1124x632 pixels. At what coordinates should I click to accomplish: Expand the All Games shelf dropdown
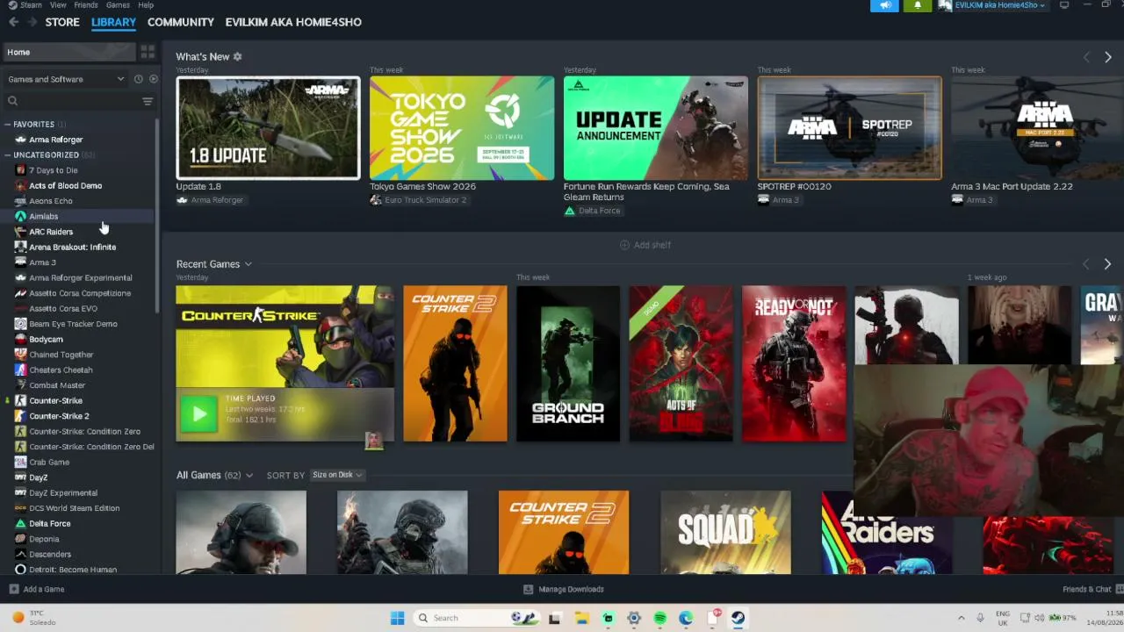[249, 475]
